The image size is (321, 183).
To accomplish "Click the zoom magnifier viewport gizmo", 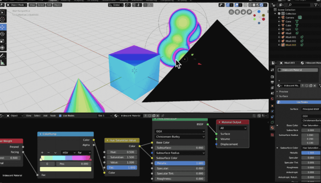I will coord(249,12).
